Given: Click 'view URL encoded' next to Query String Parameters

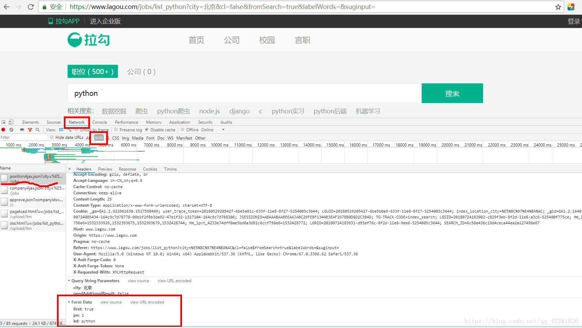Looking at the screenshot, I should tap(174, 281).
